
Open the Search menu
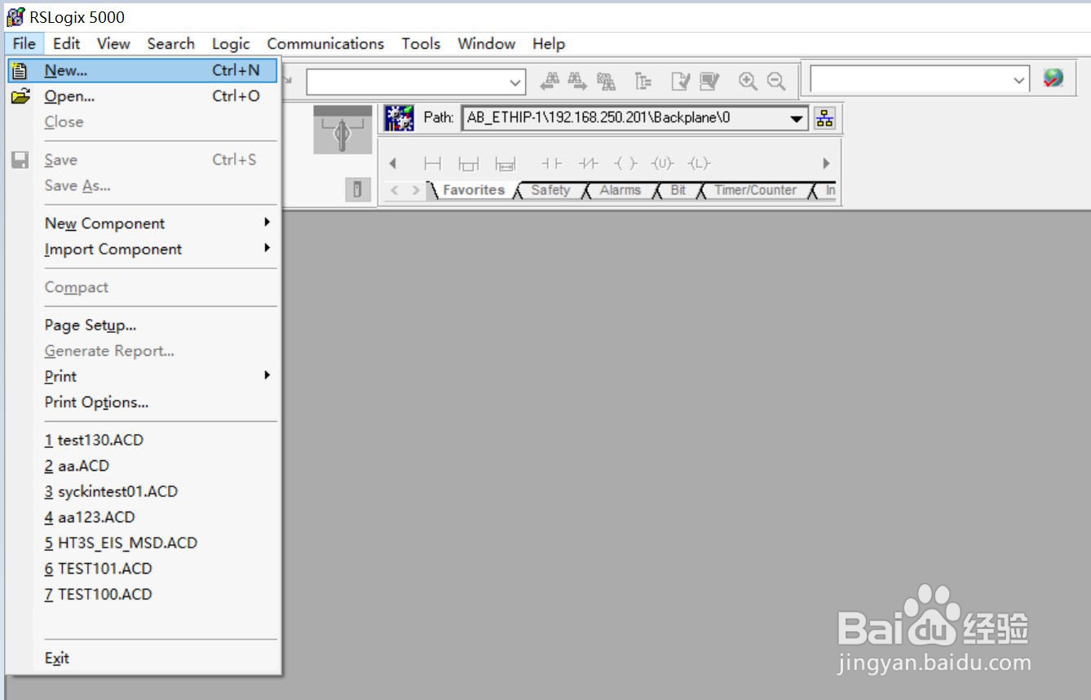pos(170,44)
